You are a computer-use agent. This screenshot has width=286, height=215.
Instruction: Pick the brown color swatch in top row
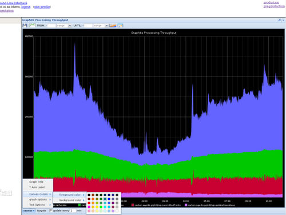pos(93,195)
